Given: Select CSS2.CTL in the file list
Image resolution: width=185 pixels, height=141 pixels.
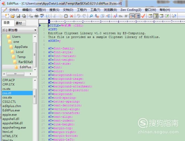Looking at the screenshot, I should tap(9, 102).
